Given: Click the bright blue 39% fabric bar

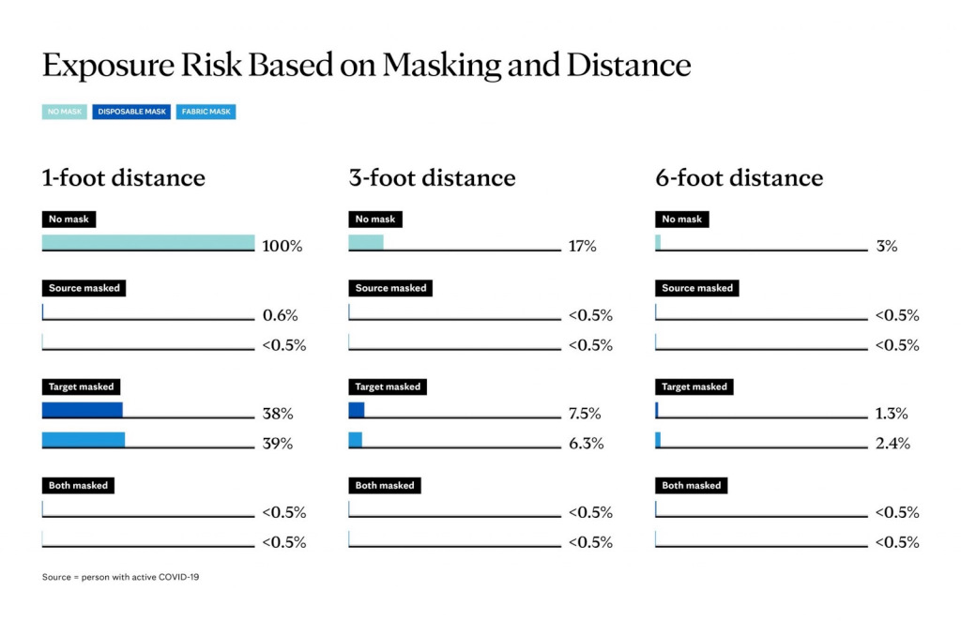Looking at the screenshot, I should (84, 440).
